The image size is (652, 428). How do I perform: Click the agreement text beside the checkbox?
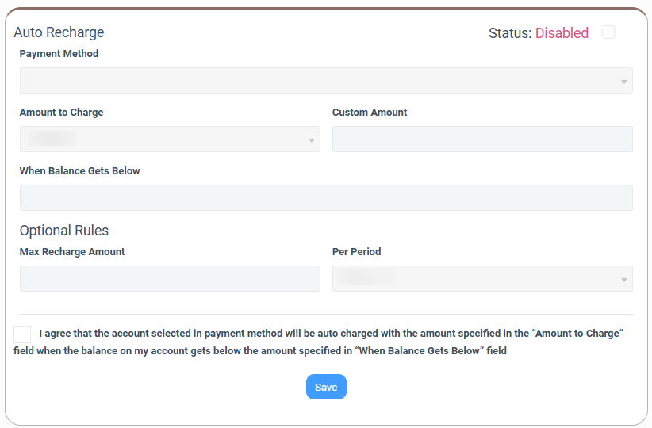318,342
